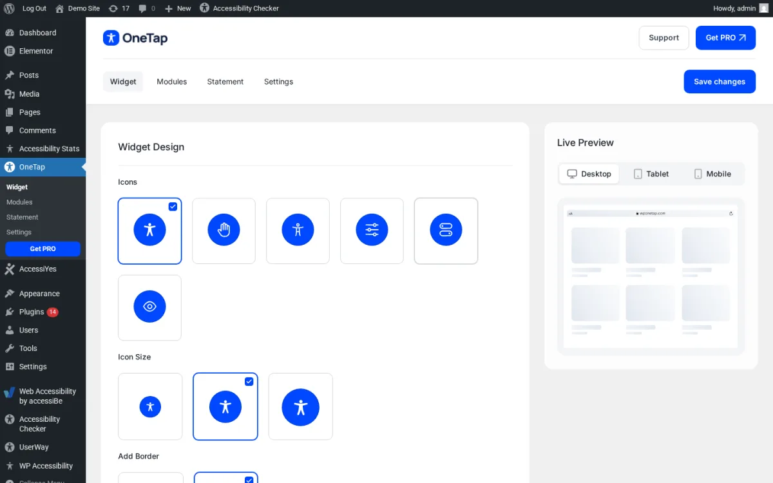Go to Pages in the sidebar
This screenshot has height=483, width=773.
(43, 112)
